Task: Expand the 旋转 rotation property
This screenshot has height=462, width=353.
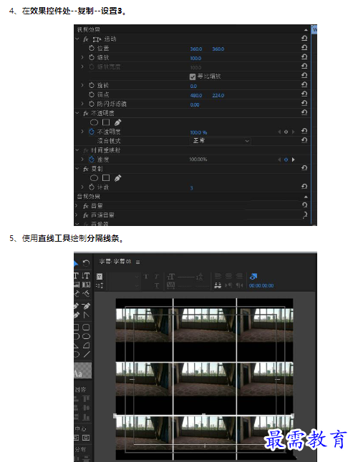Action: [x=82, y=85]
